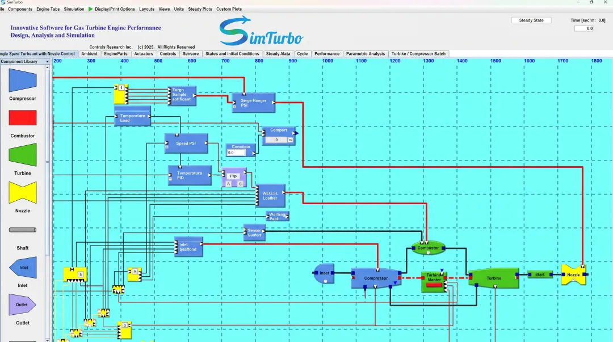The width and height of the screenshot is (613, 342).
Task: Select the Temperature Load block
Action: 132,117
